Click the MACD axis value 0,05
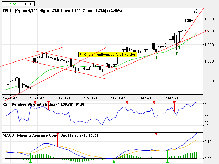 (208, 150)
